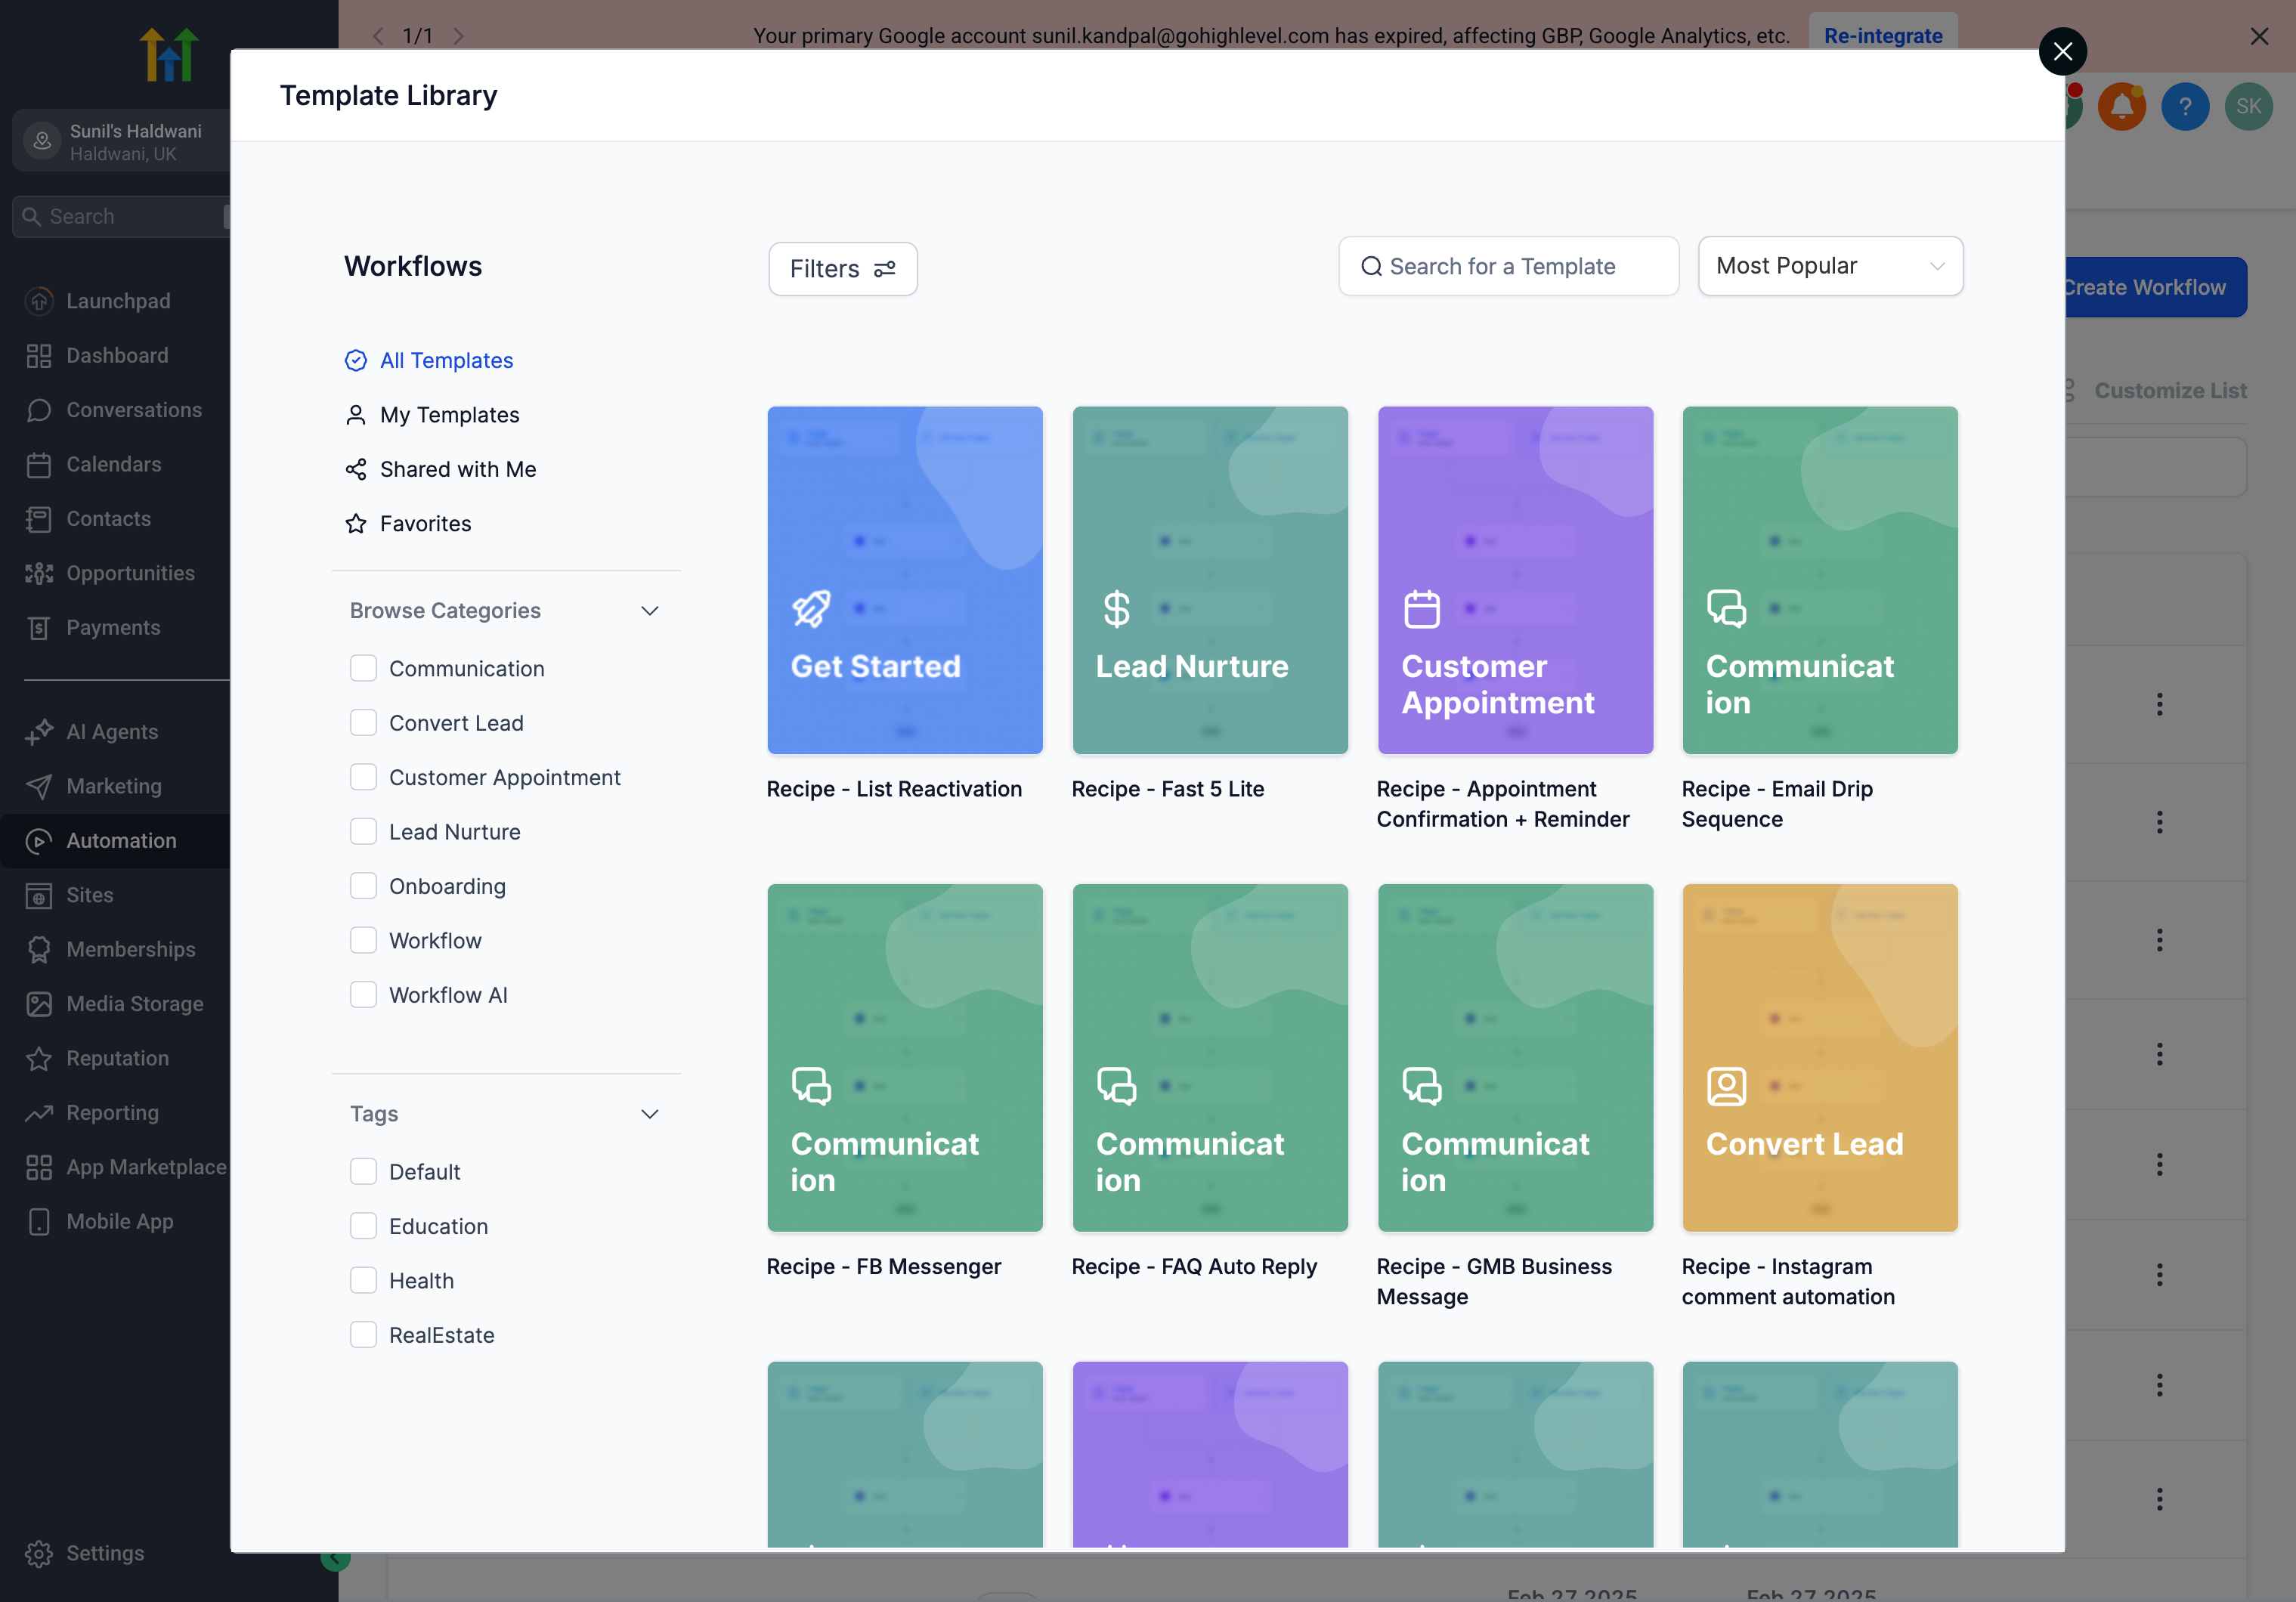Click the Mobile App sidebar icon
This screenshot has width=2296, height=1602.
pos(39,1222)
